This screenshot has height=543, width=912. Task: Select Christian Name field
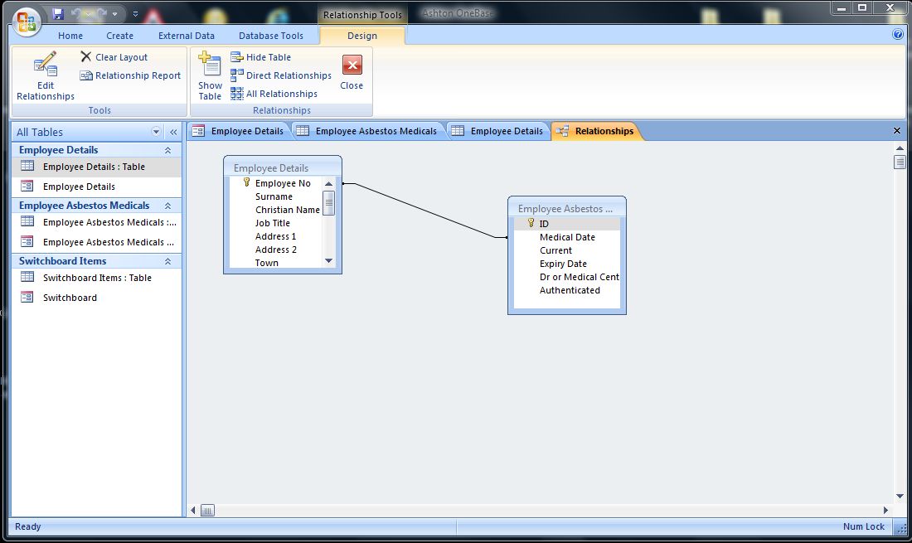[288, 210]
